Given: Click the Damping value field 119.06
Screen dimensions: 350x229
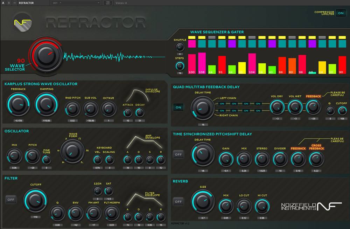Looking at the screenshot, I should (x=47, y=121).
